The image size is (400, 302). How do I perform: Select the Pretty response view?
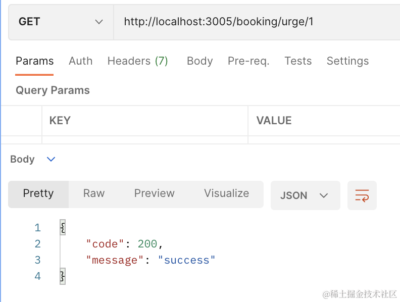click(38, 194)
